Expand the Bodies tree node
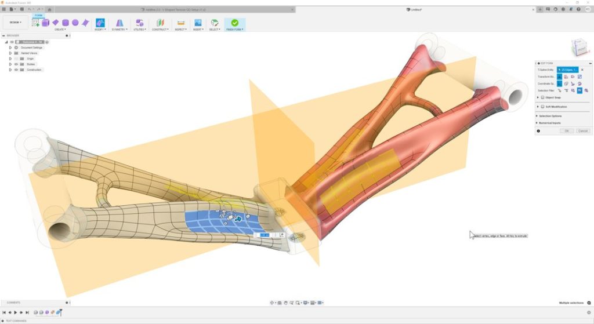Screen dimensions: 594x324 [10, 64]
